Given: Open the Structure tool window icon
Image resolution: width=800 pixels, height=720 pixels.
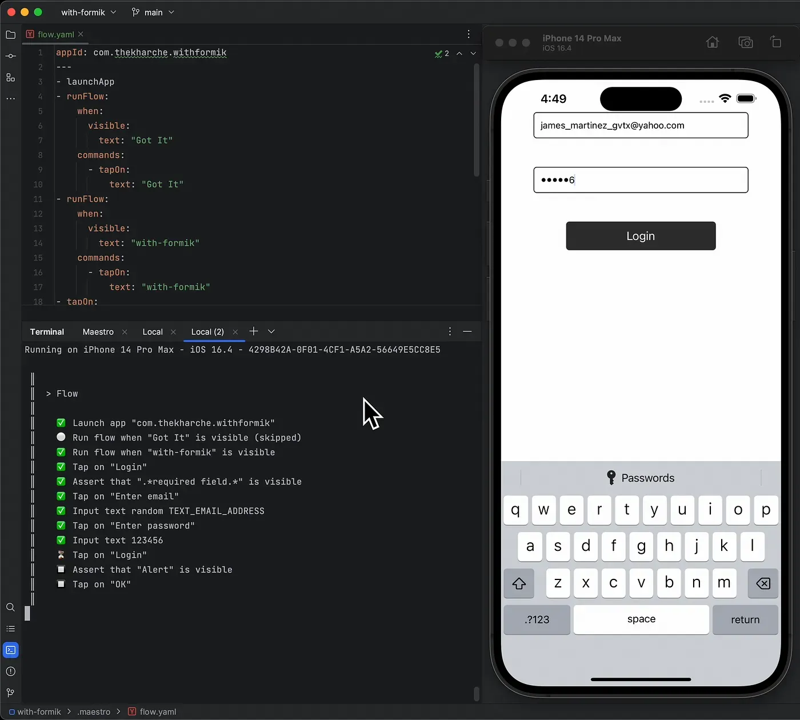Looking at the screenshot, I should [x=10, y=78].
